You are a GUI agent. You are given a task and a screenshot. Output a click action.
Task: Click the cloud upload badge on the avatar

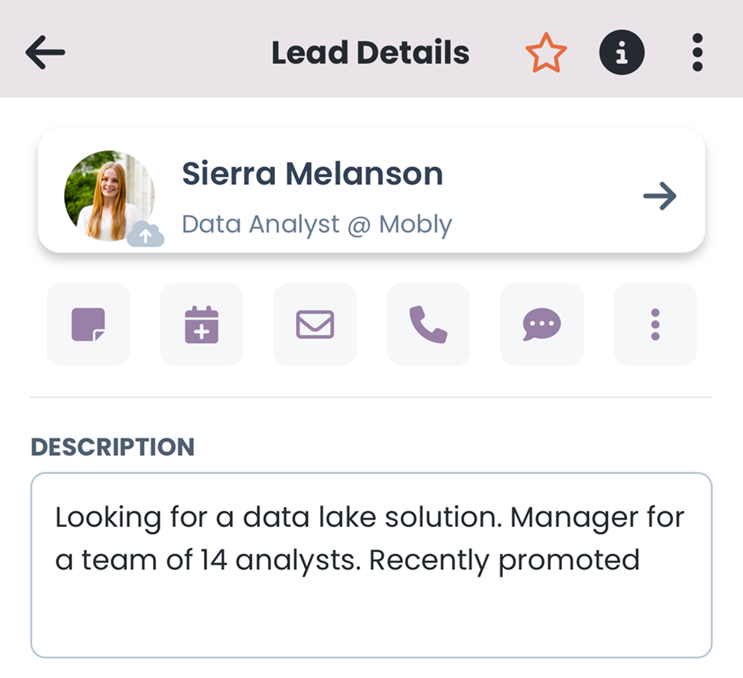(x=146, y=234)
